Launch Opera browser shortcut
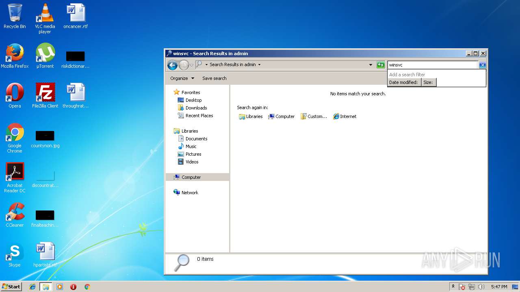This screenshot has width=520, height=292. (x=15, y=96)
